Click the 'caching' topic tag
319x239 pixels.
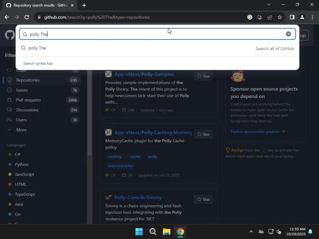(115, 157)
